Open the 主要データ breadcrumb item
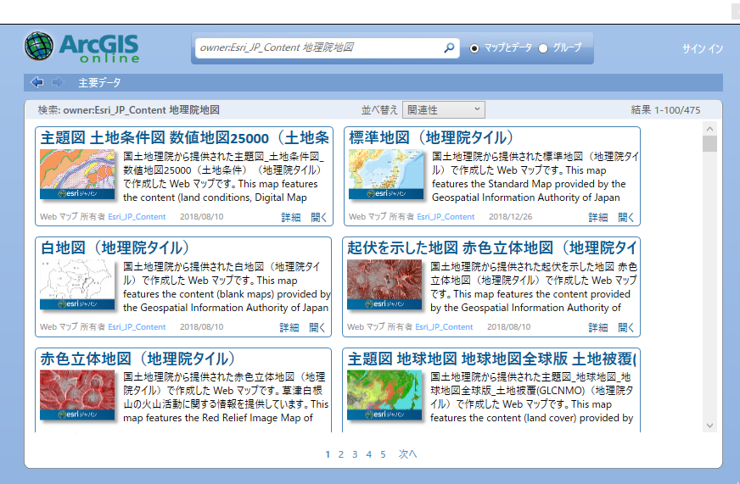740x484 pixels. coord(99,83)
